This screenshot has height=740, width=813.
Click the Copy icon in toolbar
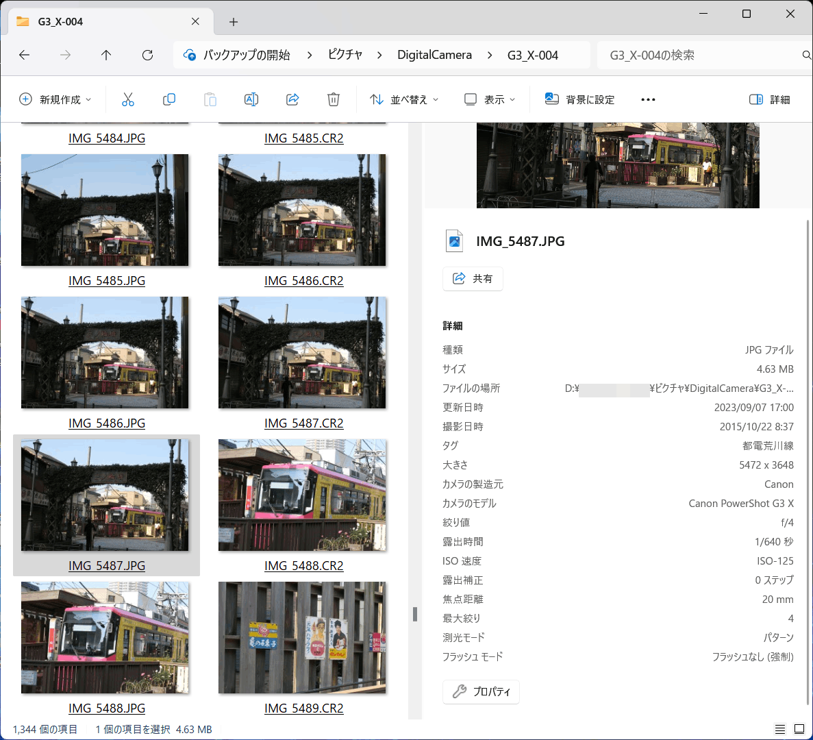169,99
